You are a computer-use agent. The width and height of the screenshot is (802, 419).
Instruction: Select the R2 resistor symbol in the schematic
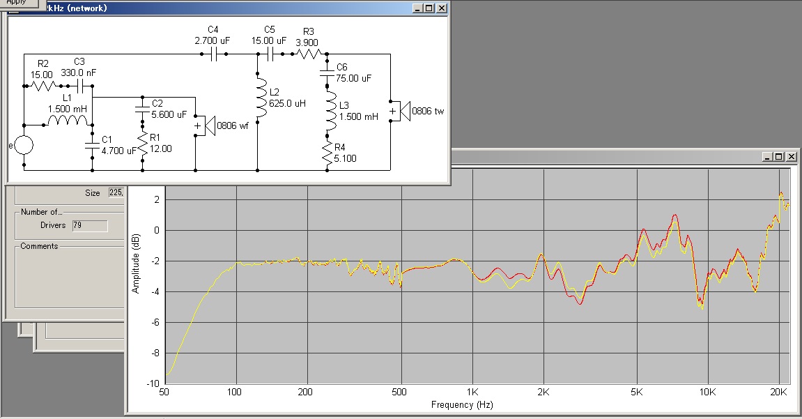(44, 86)
